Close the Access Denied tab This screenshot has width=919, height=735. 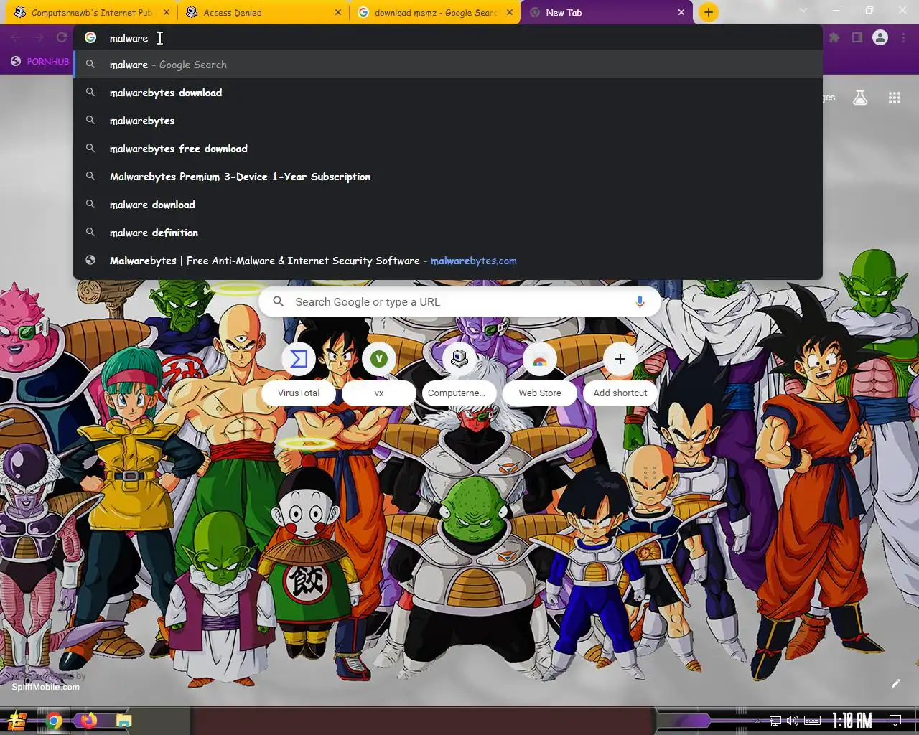[x=338, y=12]
